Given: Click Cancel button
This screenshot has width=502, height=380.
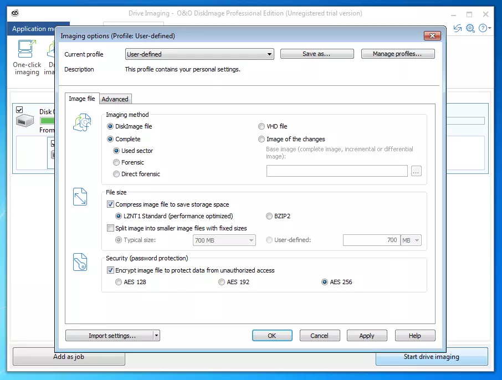Looking at the screenshot, I should pyautogui.click(x=320, y=336).
